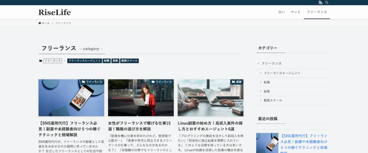368x153 pixels.
Task: Open 転職 subcategory in sidebar
Action: (x=267, y=82)
